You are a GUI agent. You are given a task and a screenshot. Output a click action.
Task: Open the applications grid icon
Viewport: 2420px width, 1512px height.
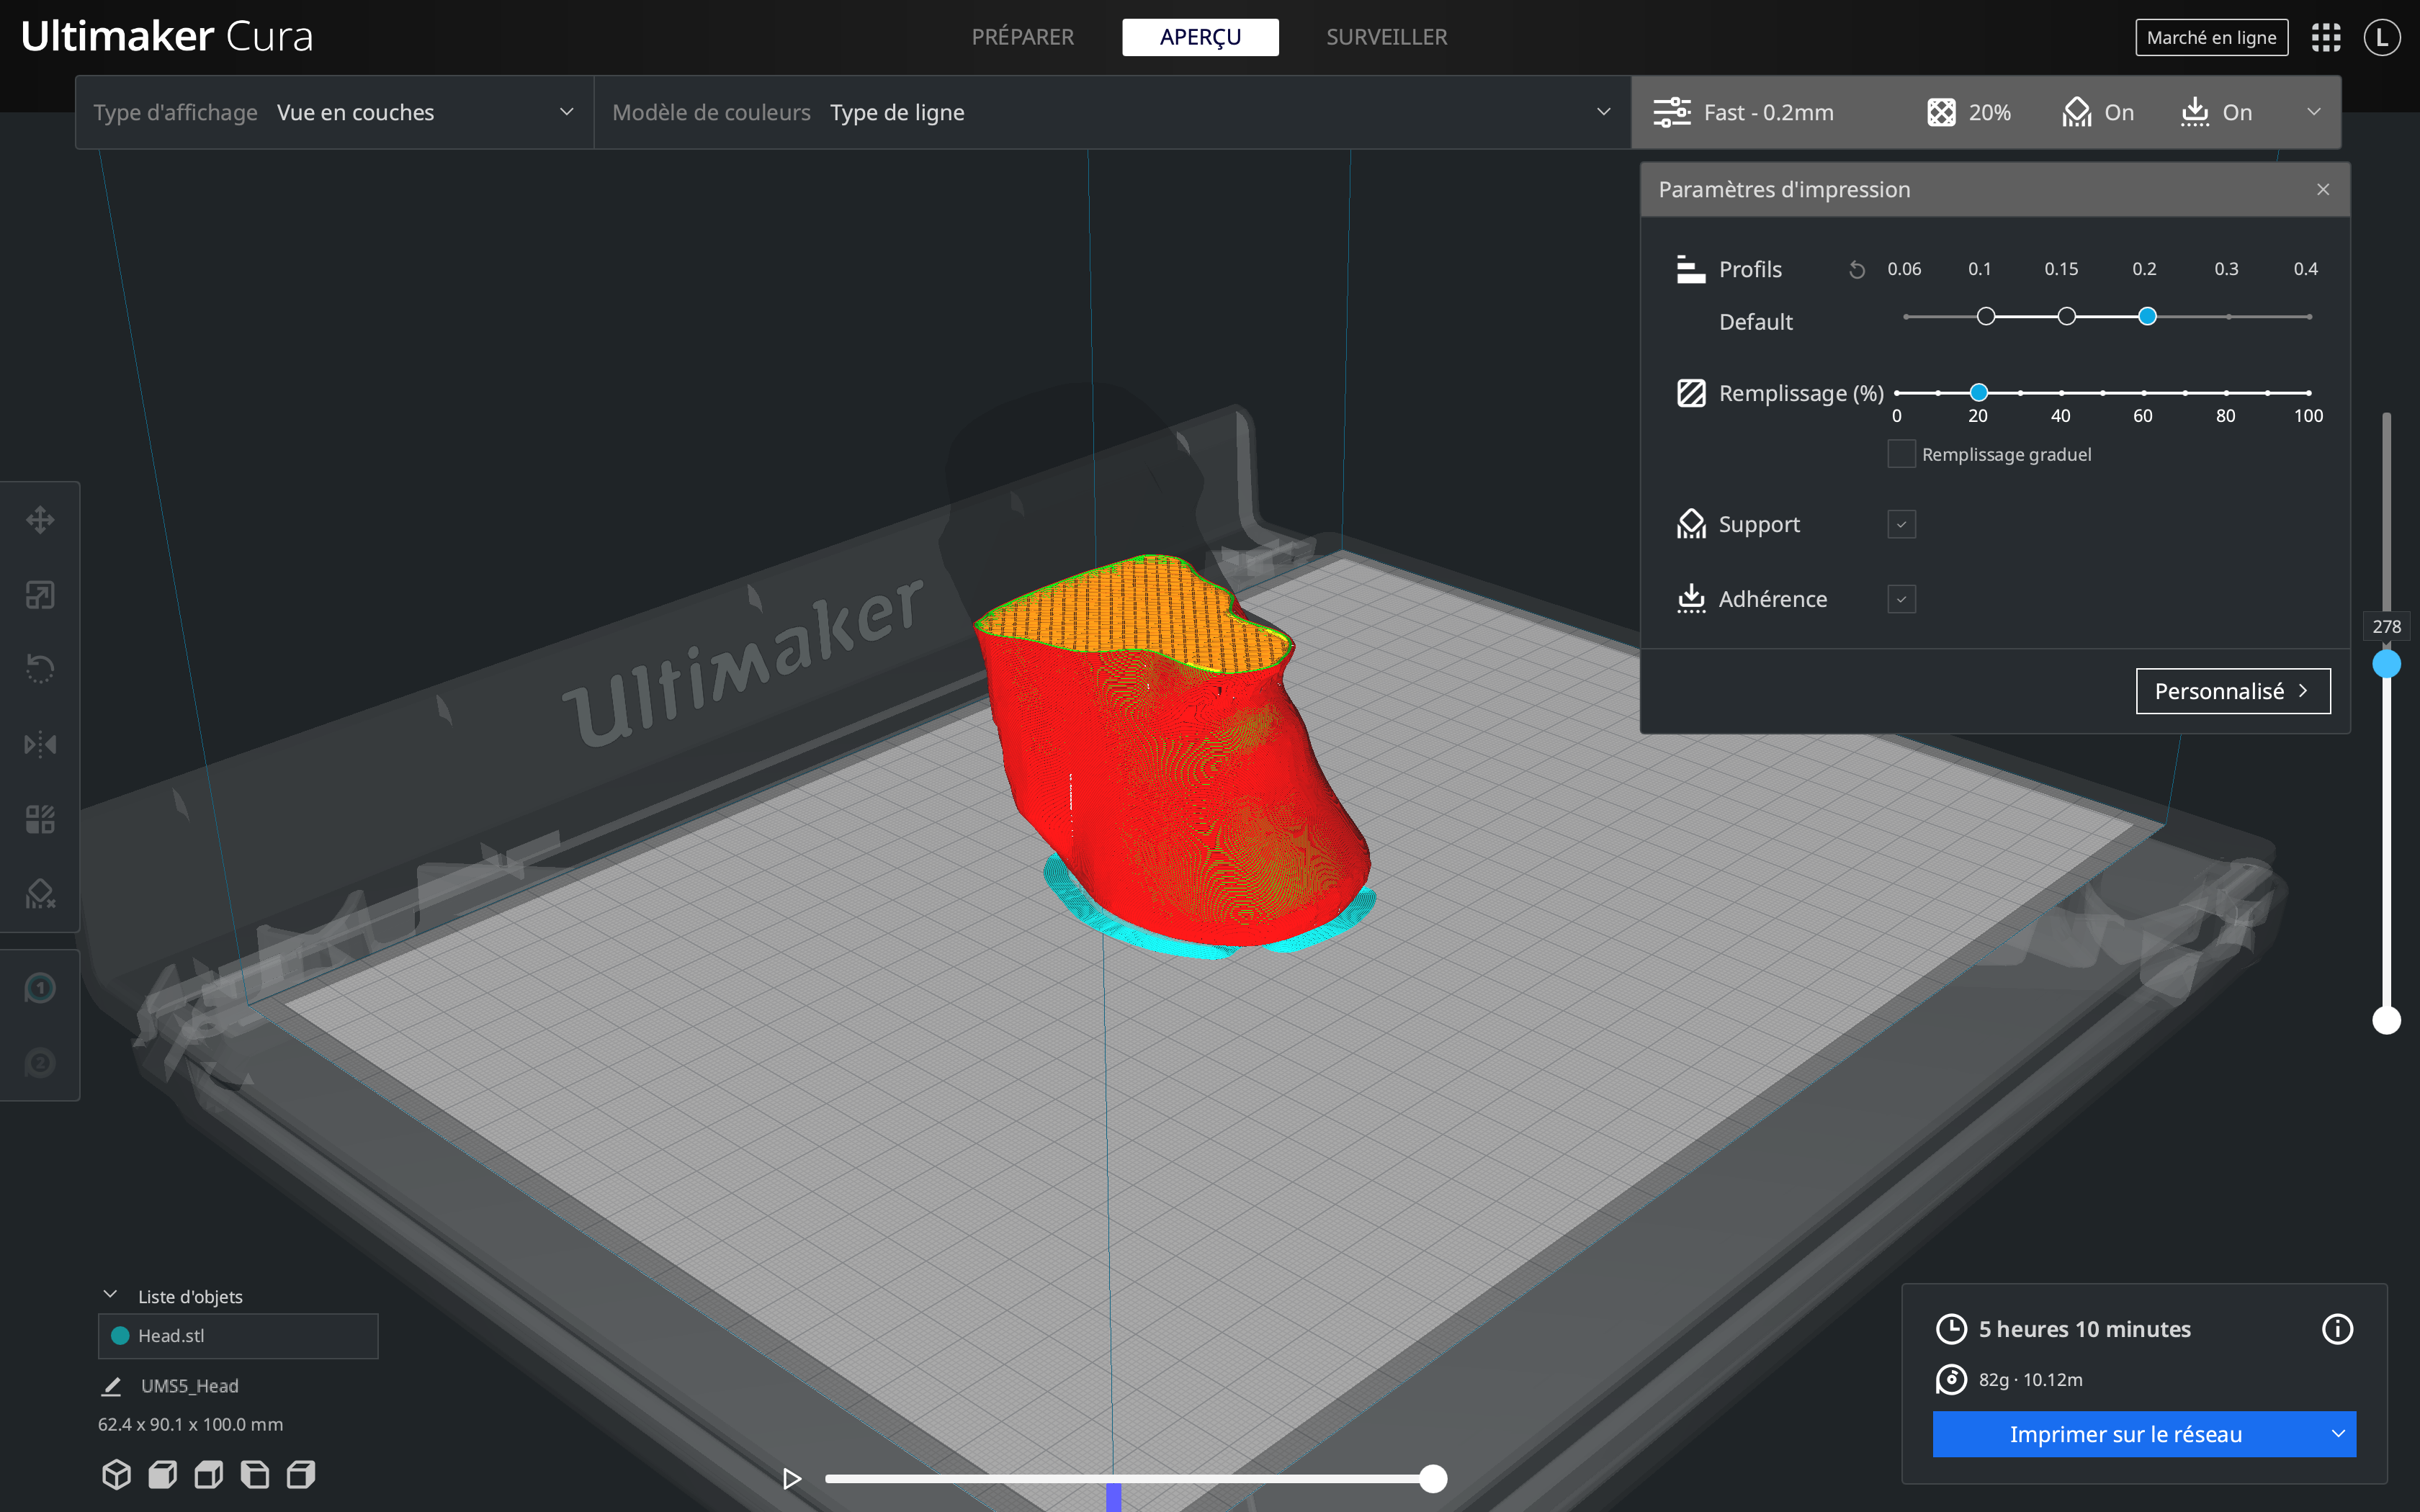coord(2326,38)
